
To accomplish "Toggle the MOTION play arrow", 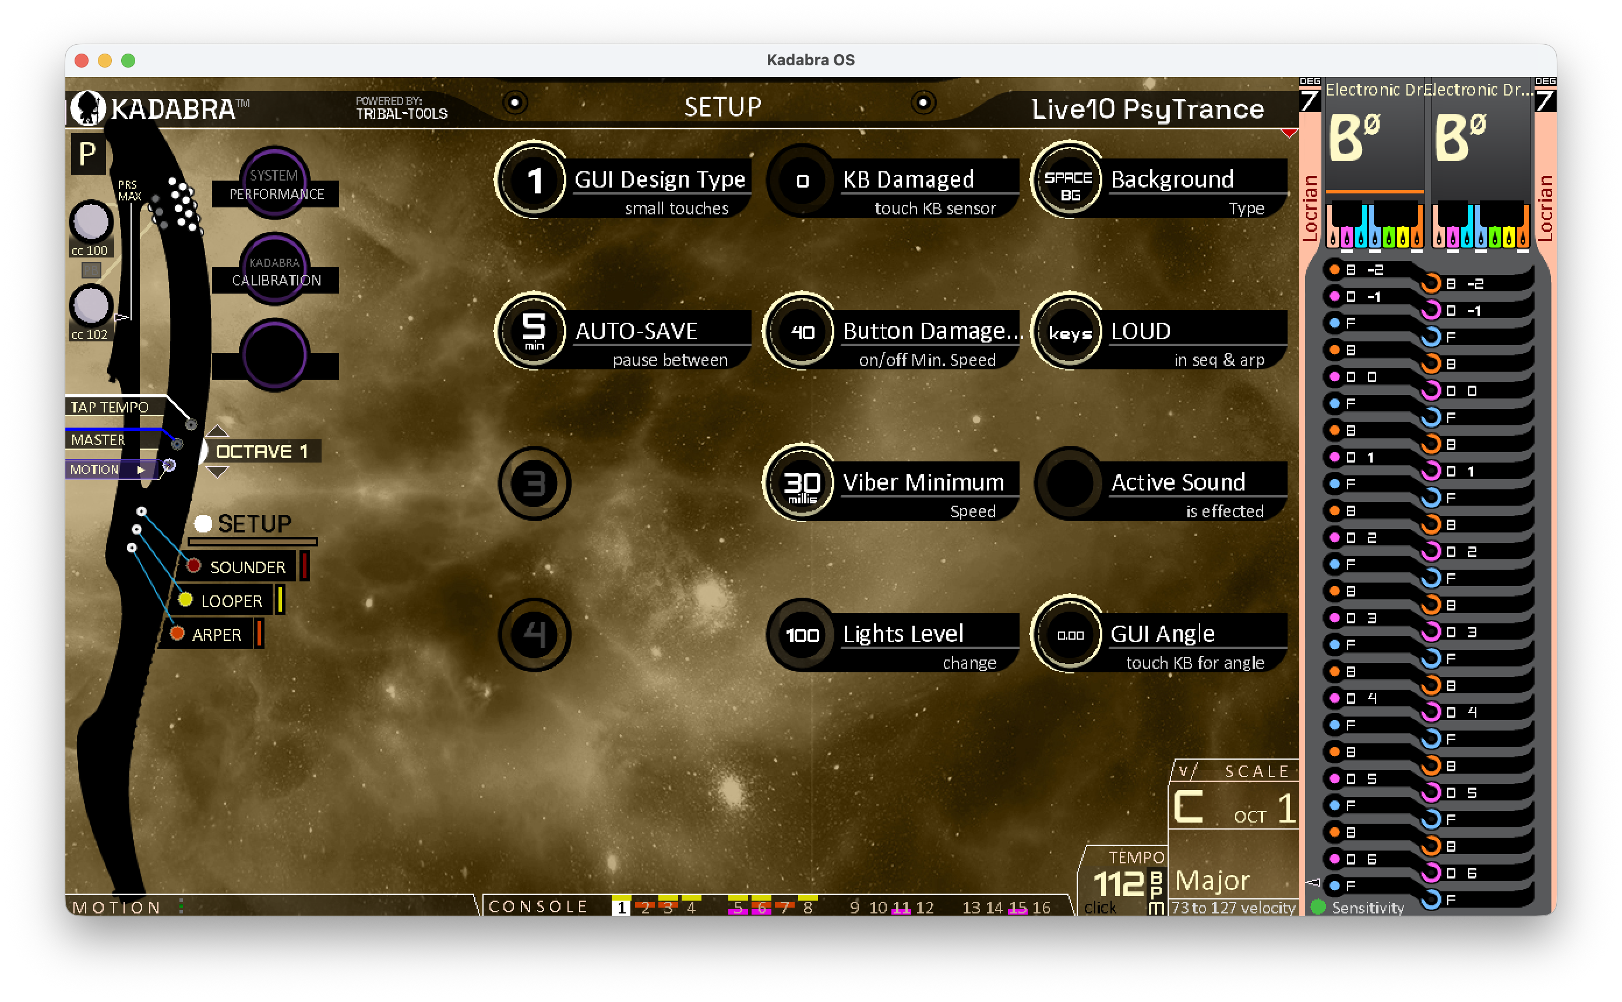I will click(x=140, y=469).
